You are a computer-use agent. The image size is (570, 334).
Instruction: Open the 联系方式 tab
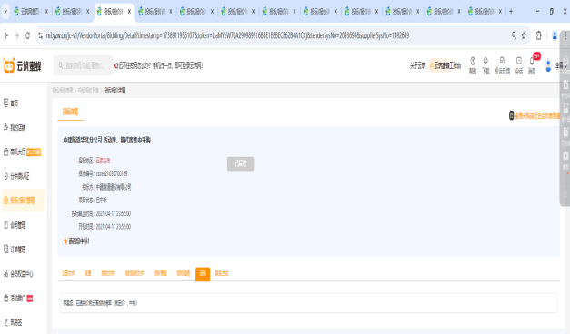click(x=222, y=273)
